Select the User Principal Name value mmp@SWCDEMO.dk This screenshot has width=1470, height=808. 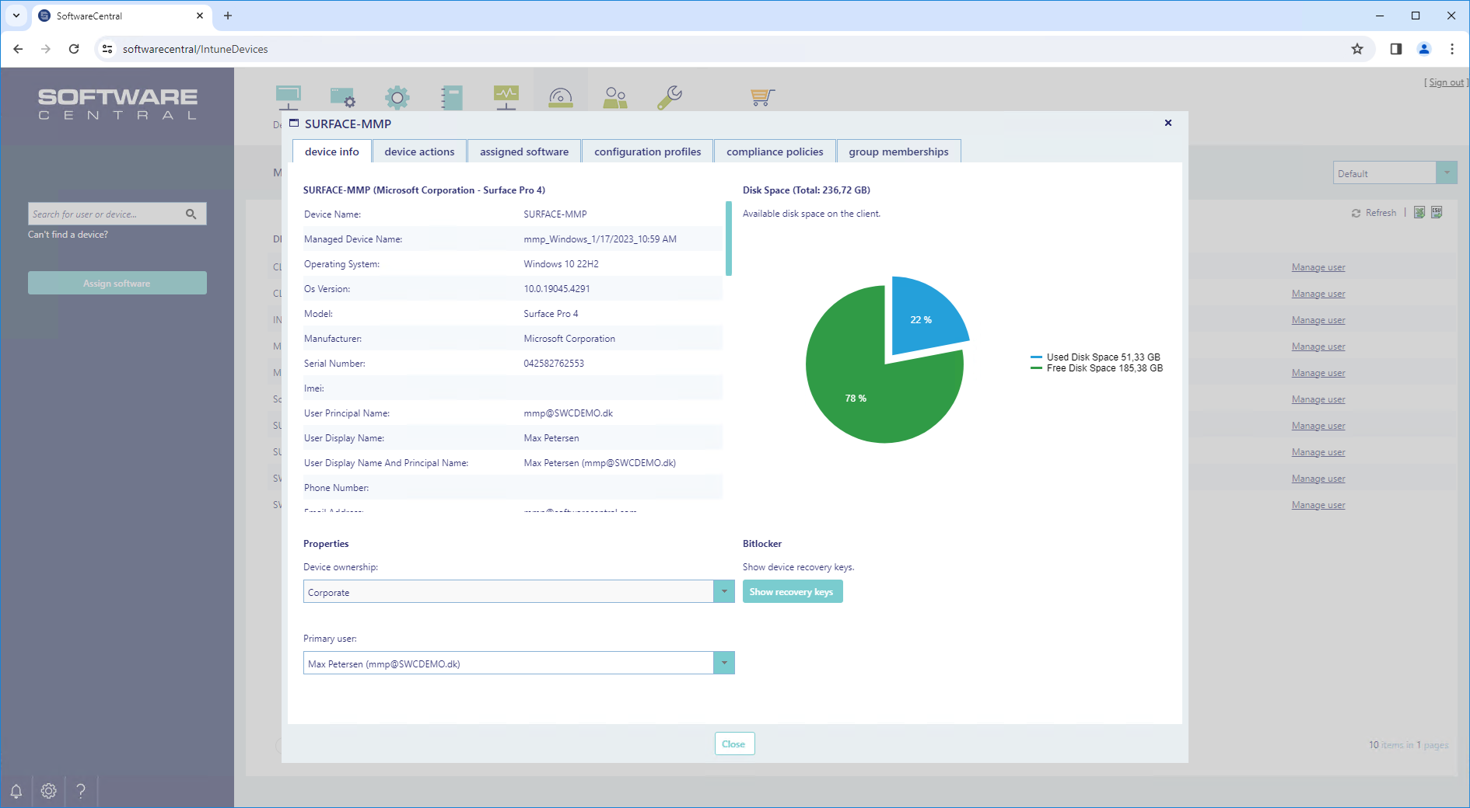coord(568,413)
